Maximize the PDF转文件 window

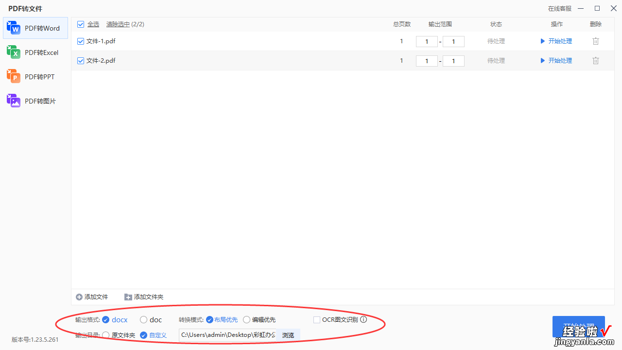597,8
